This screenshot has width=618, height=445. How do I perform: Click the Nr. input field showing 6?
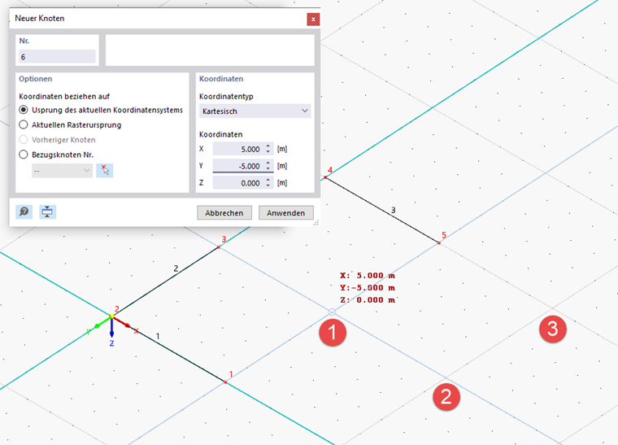57,57
